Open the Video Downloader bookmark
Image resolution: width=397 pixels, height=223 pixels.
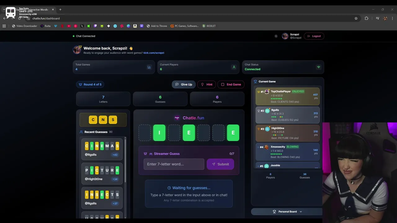click(25, 26)
